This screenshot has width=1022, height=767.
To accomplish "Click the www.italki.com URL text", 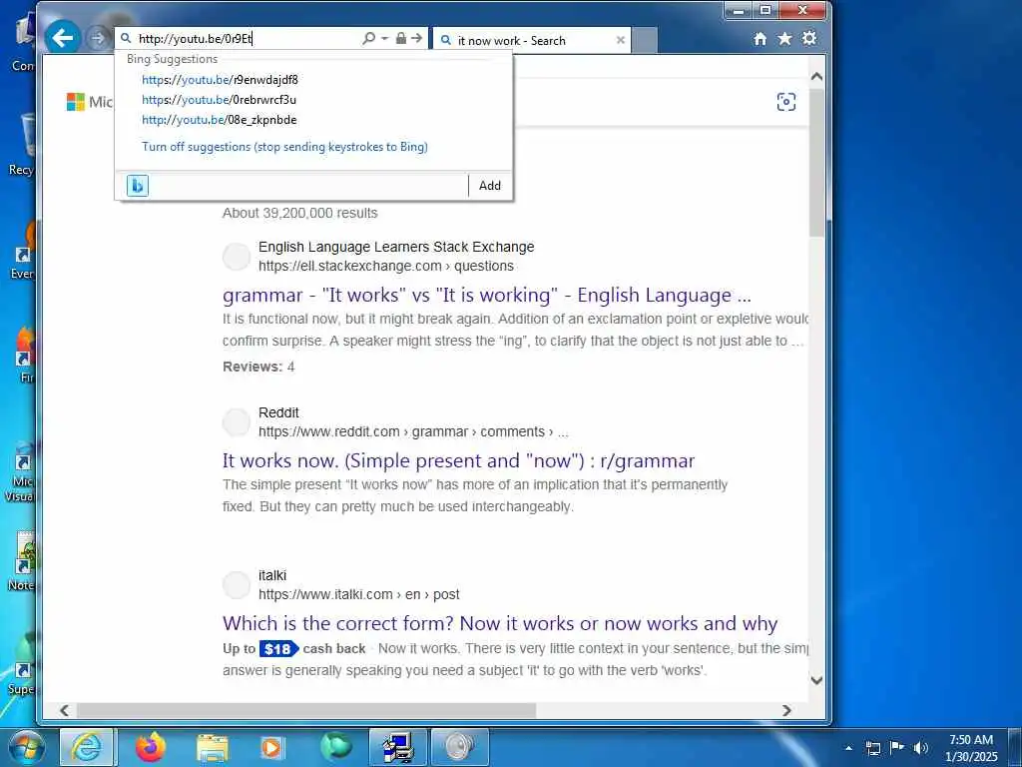I will coord(358,595).
